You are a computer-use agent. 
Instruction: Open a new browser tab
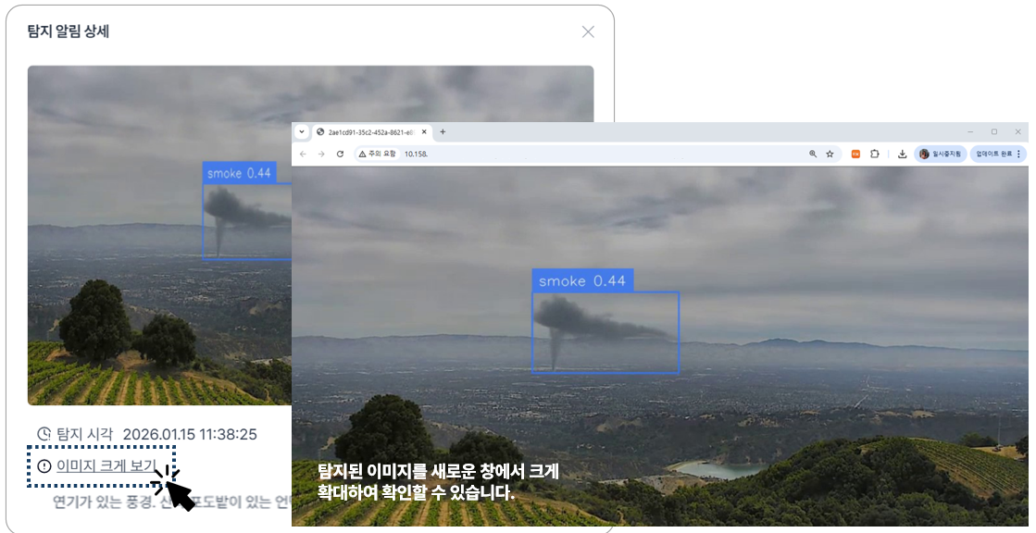click(x=443, y=132)
